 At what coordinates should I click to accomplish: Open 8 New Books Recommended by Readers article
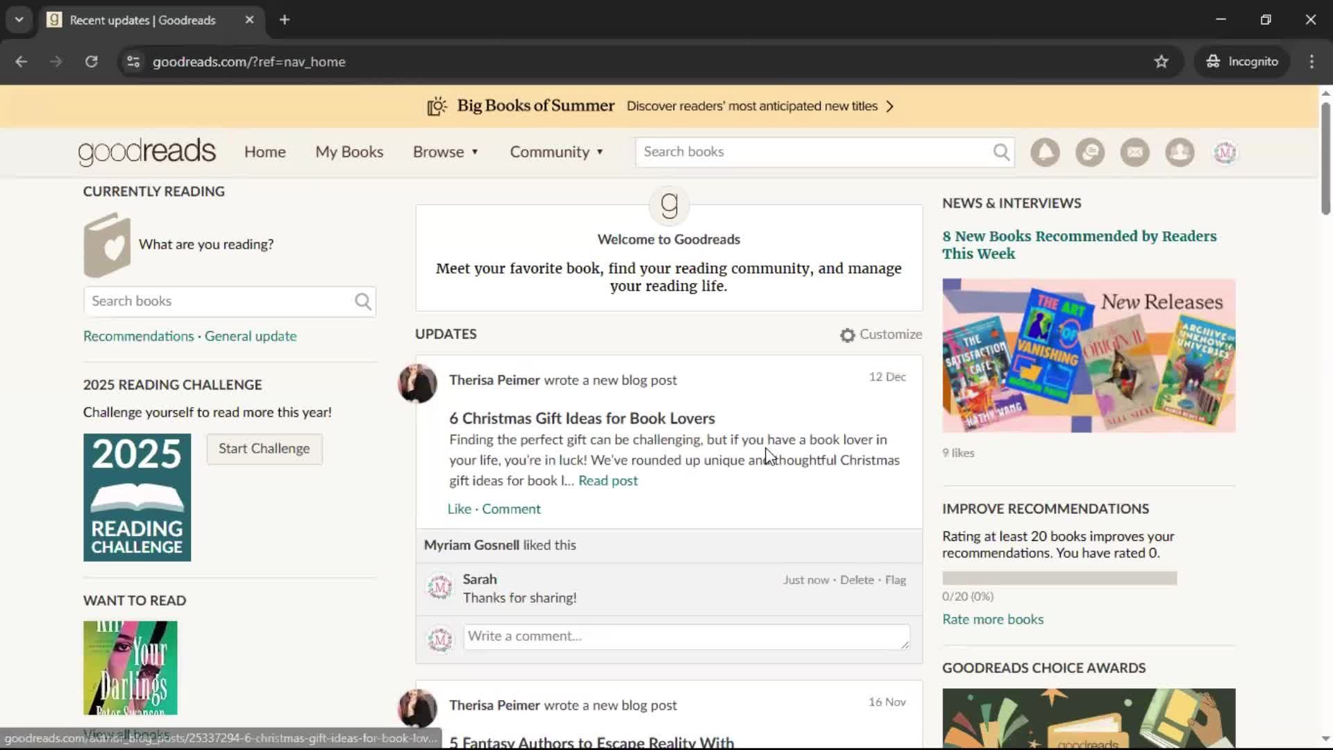point(1080,245)
